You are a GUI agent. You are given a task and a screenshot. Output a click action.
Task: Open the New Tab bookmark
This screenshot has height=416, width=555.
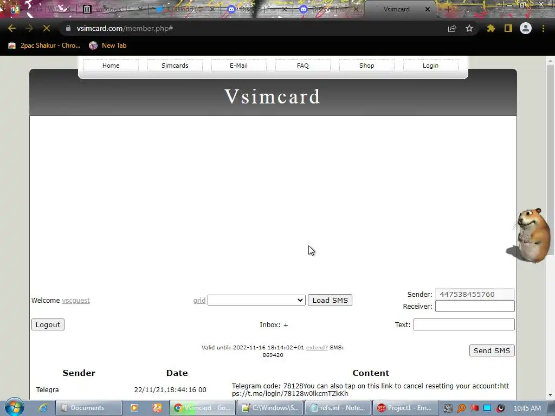coord(108,45)
